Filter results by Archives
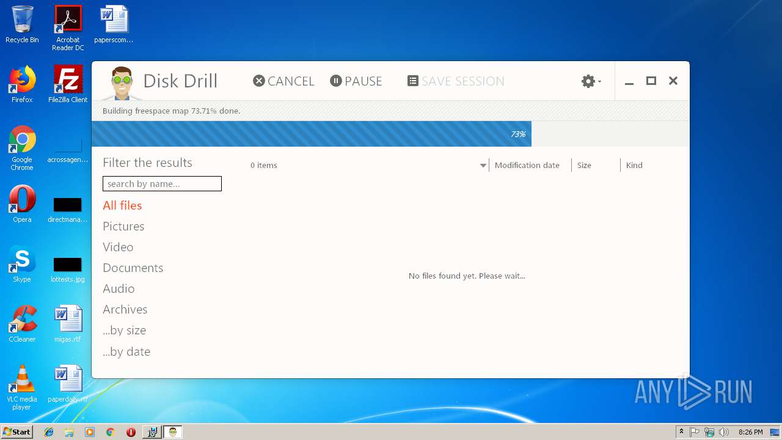This screenshot has height=440, width=782. [x=125, y=309]
